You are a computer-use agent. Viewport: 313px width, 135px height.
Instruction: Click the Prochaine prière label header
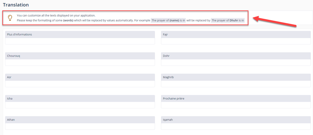236,98
